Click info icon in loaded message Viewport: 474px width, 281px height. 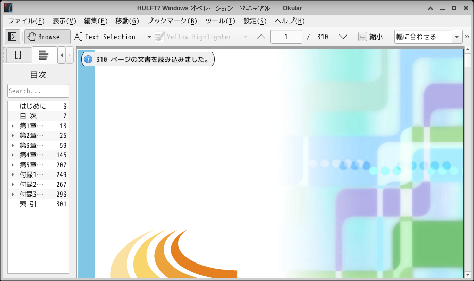point(88,59)
